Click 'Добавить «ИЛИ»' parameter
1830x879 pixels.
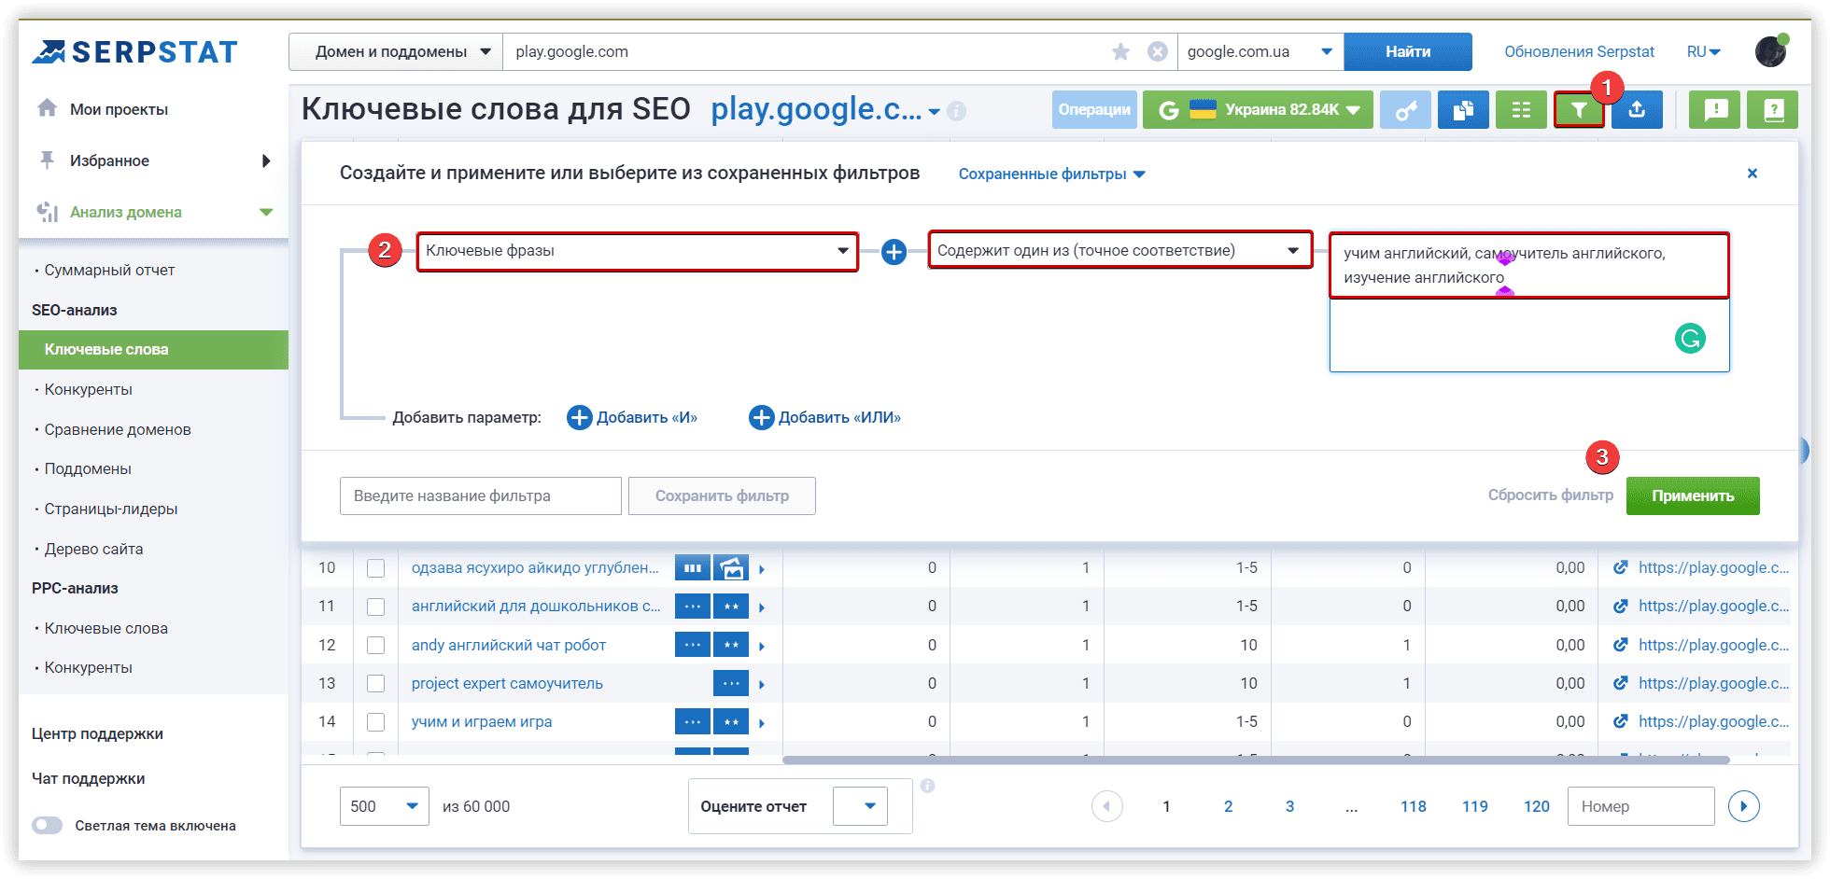[825, 417]
